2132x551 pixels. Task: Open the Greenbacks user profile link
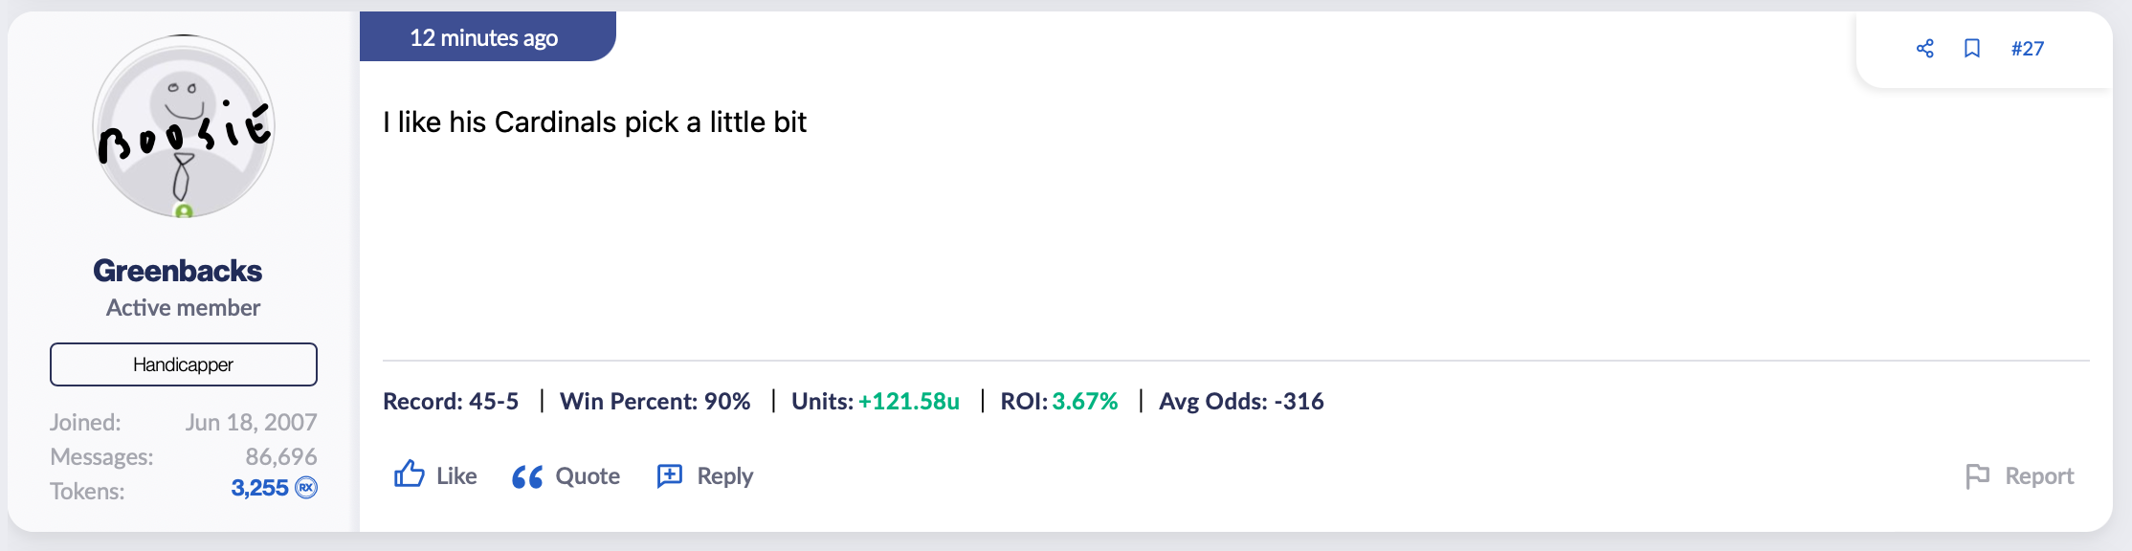coord(178,271)
